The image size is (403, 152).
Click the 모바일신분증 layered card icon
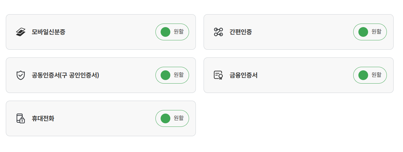click(21, 32)
